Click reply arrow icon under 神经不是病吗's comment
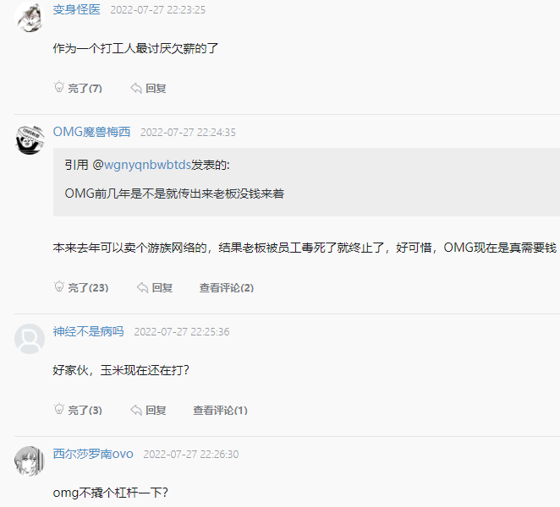 136,410
